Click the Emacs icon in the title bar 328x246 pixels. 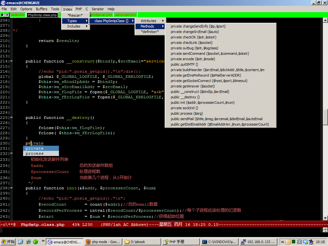[3, 3]
